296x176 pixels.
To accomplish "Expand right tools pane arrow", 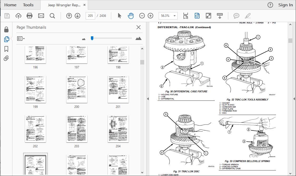I will pyautogui.click(x=294, y=99).
